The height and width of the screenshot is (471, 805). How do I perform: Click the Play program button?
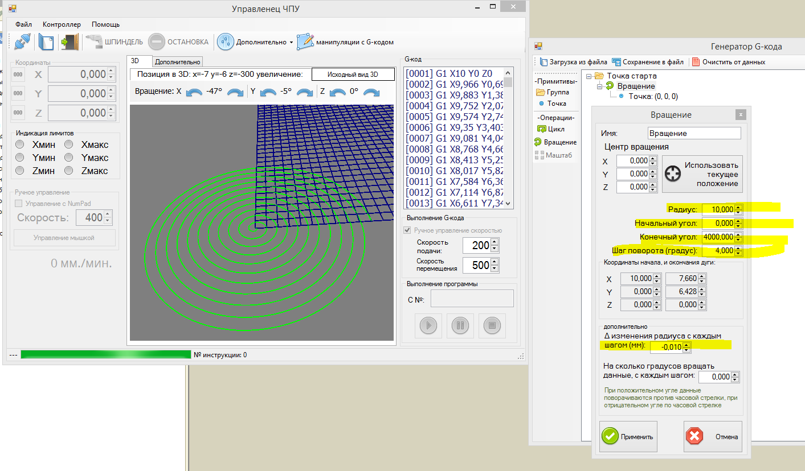point(428,325)
